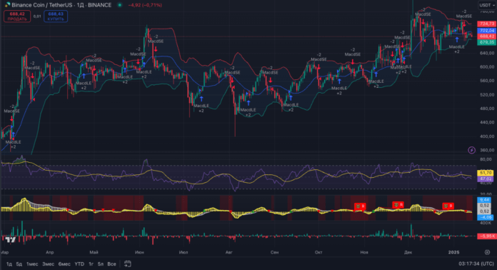Click the red ПРОДАТЬ sell button

pos(17,16)
